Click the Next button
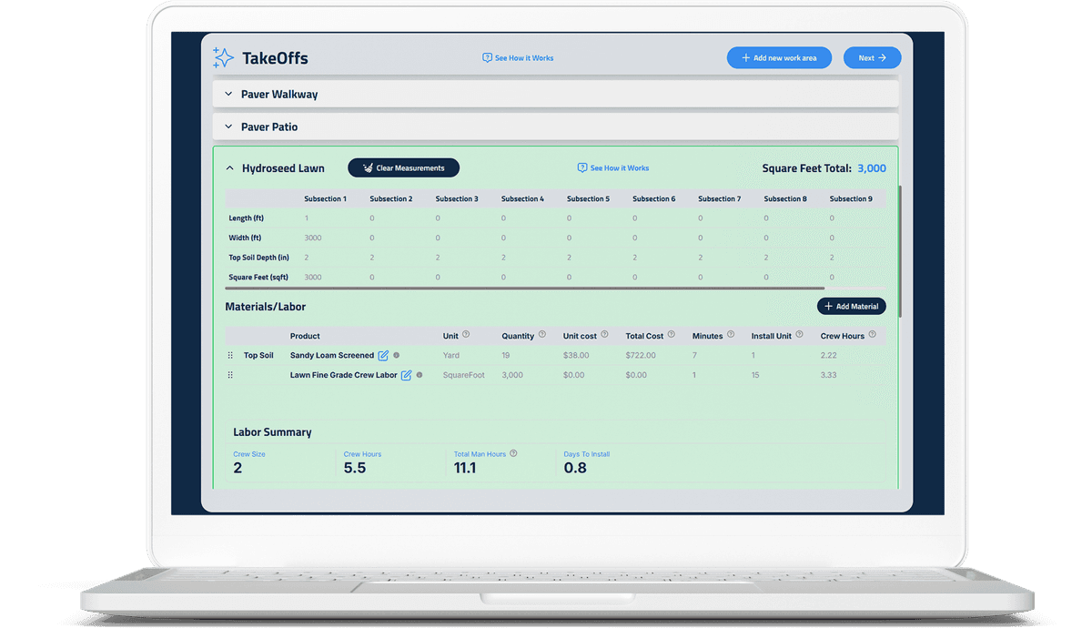The width and height of the screenshot is (1092, 628). 872,58
